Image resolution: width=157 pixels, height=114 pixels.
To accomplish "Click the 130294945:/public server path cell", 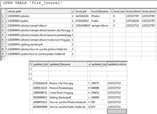I will tap(39, 21).
